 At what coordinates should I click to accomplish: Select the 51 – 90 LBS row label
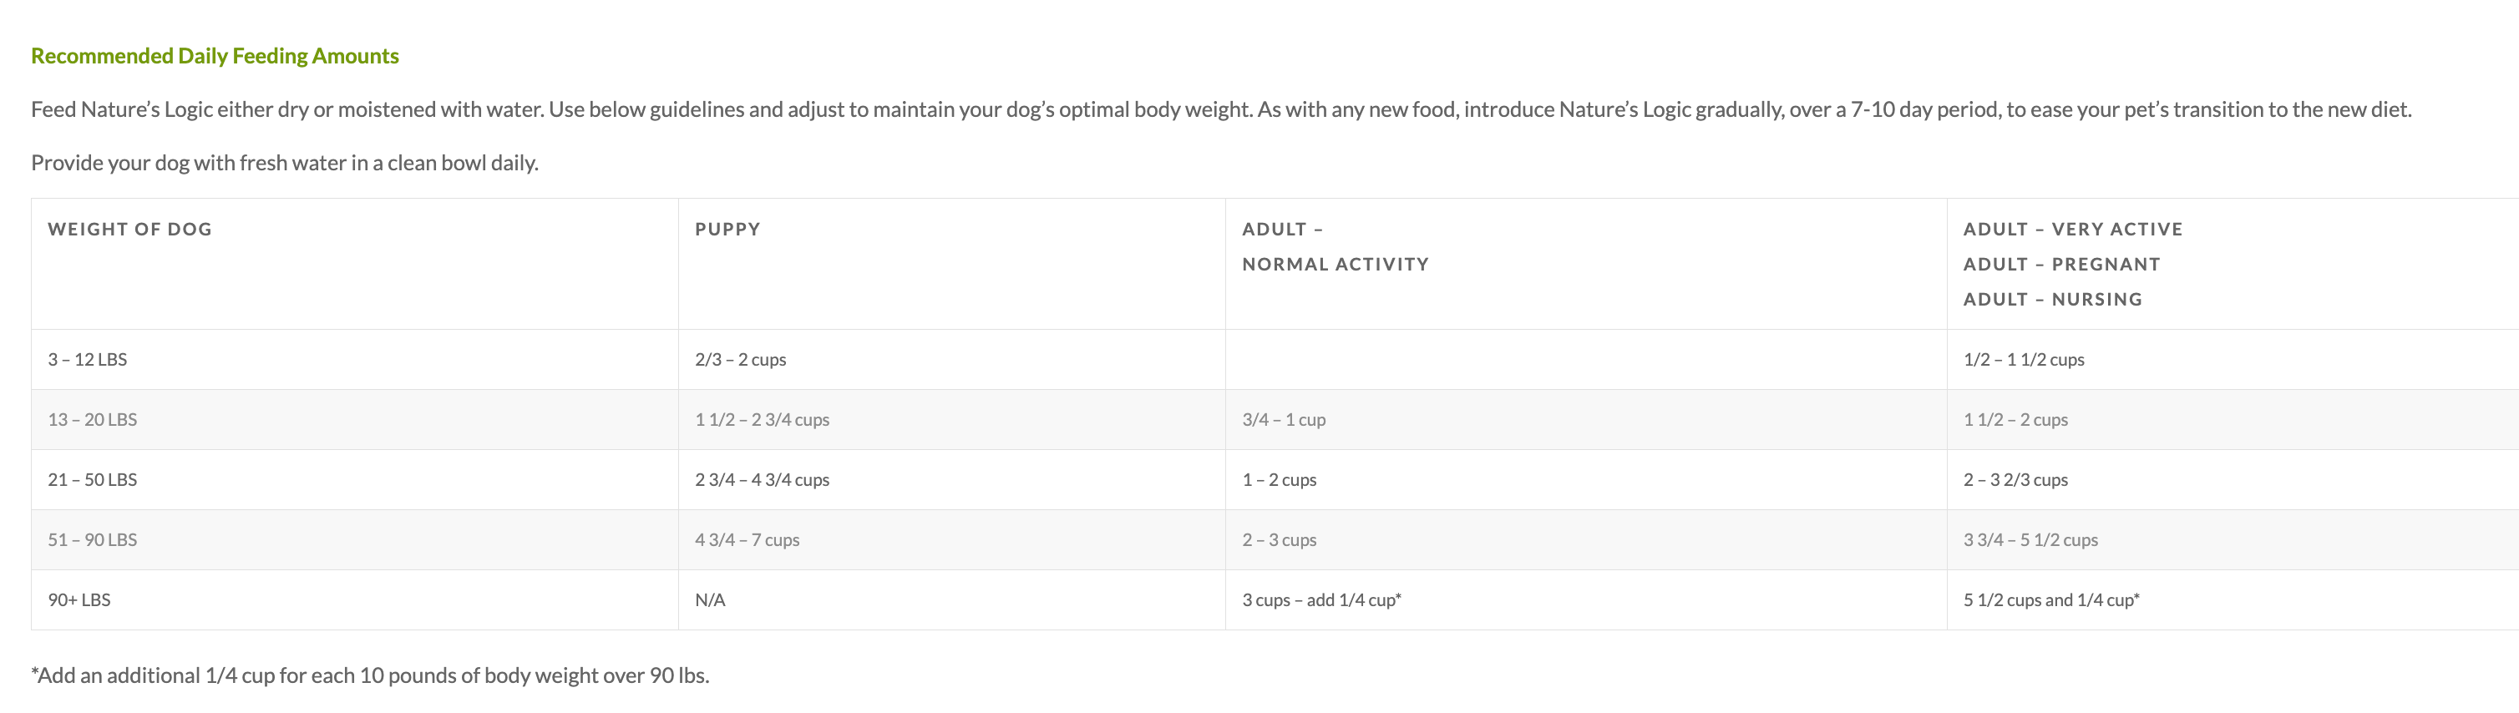tap(92, 540)
